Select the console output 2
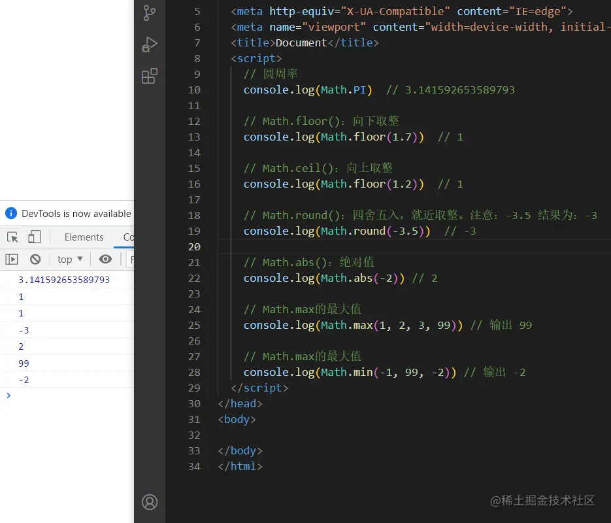The height and width of the screenshot is (523, 611). tap(21, 346)
